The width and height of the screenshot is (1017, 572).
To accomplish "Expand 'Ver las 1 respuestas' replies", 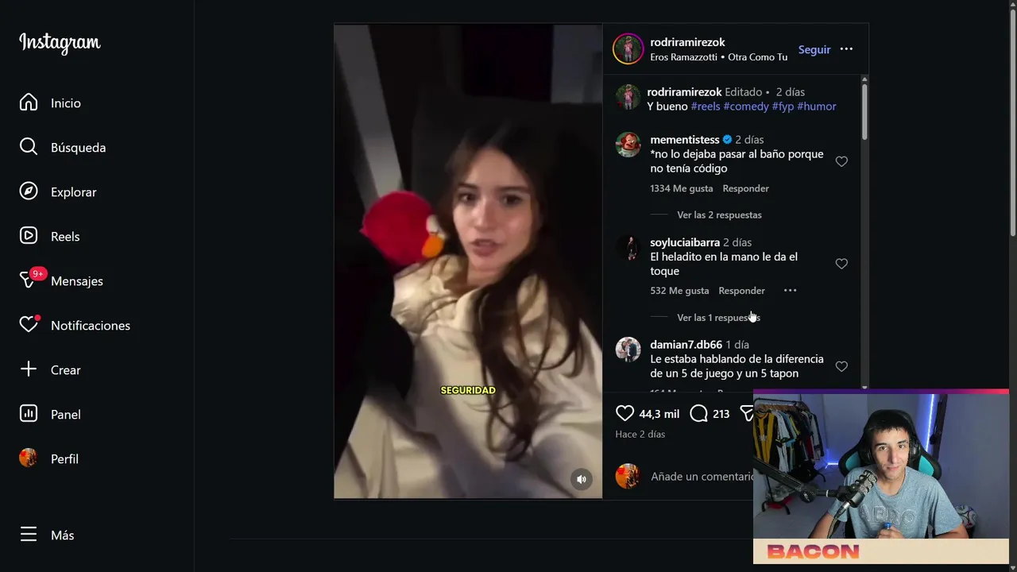I will 718,317.
